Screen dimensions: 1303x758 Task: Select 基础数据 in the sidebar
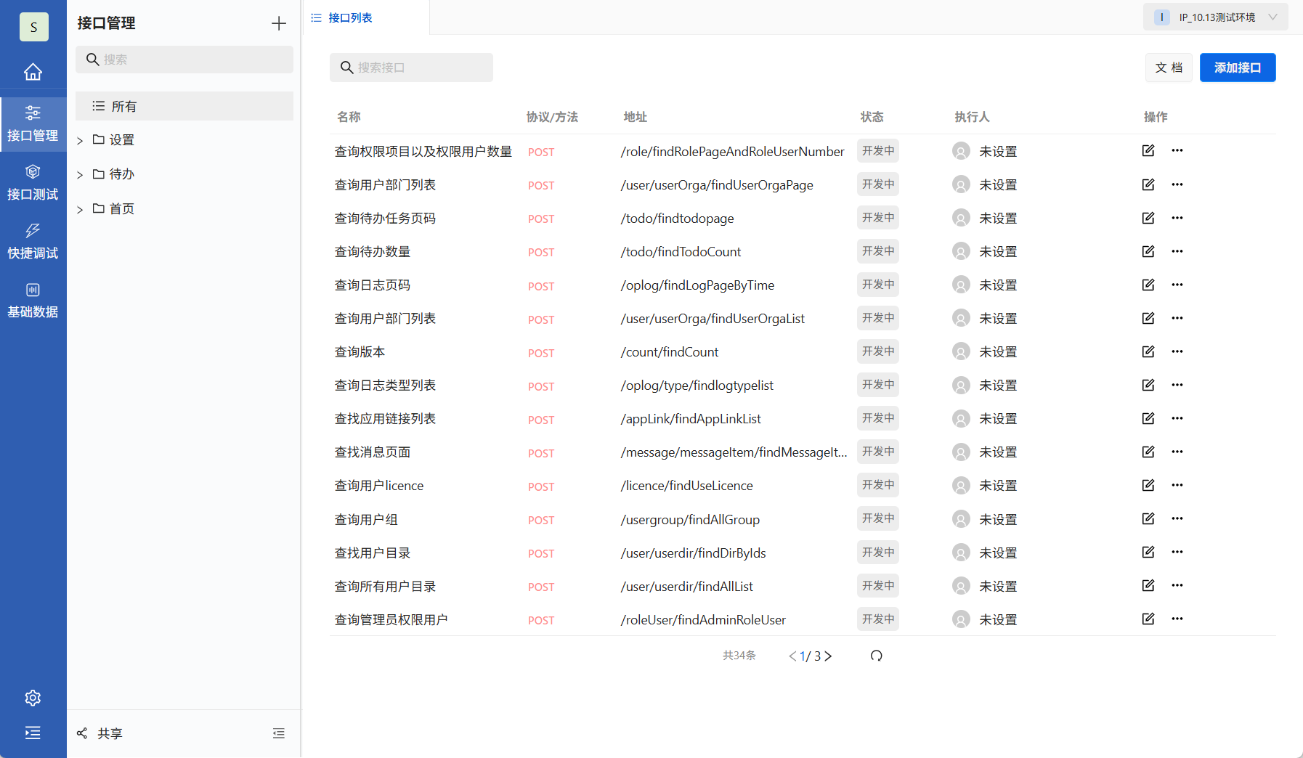tap(33, 300)
